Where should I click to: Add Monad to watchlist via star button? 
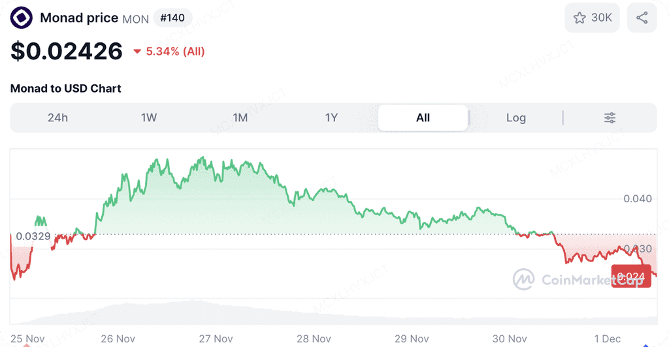coord(592,18)
